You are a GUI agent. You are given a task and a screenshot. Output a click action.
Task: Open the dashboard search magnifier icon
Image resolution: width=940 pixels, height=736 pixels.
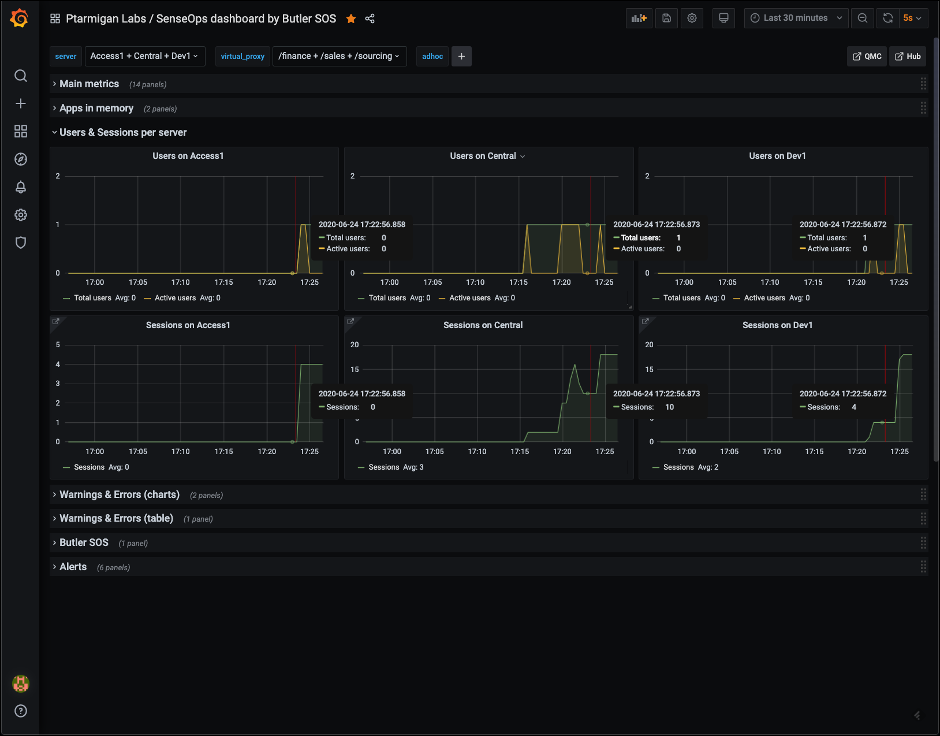[21, 76]
